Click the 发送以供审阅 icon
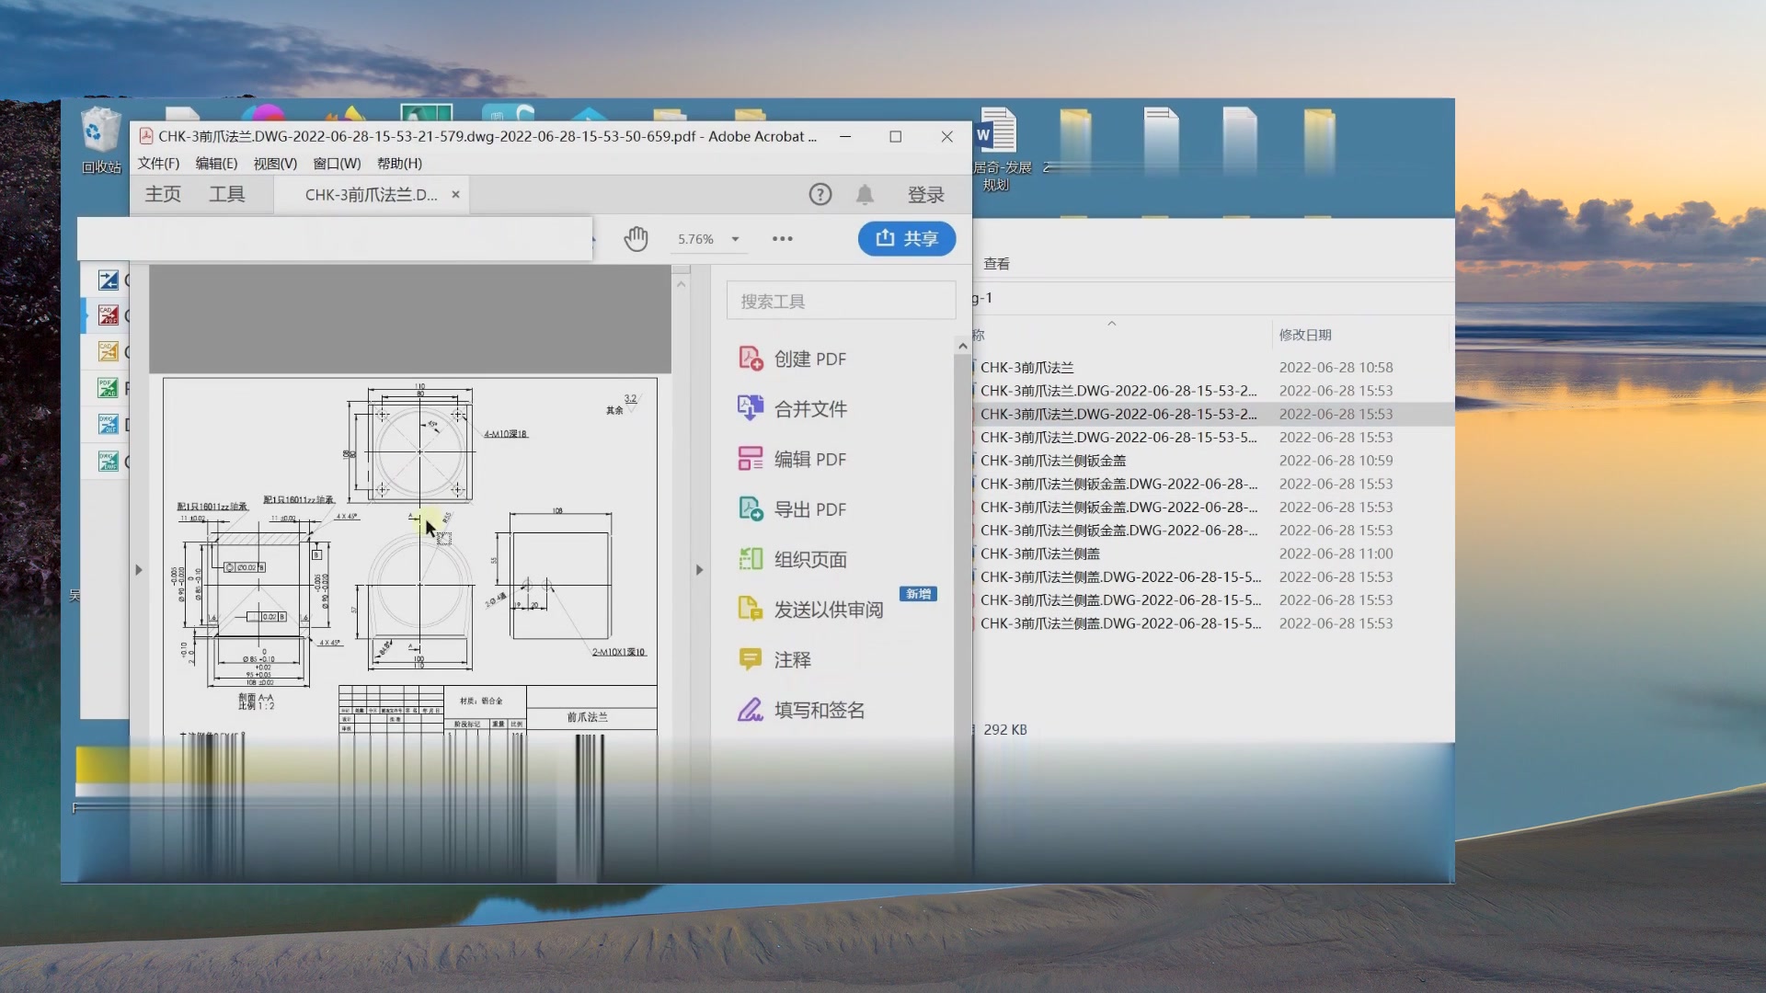Screen dimensions: 1766x993 (751, 609)
